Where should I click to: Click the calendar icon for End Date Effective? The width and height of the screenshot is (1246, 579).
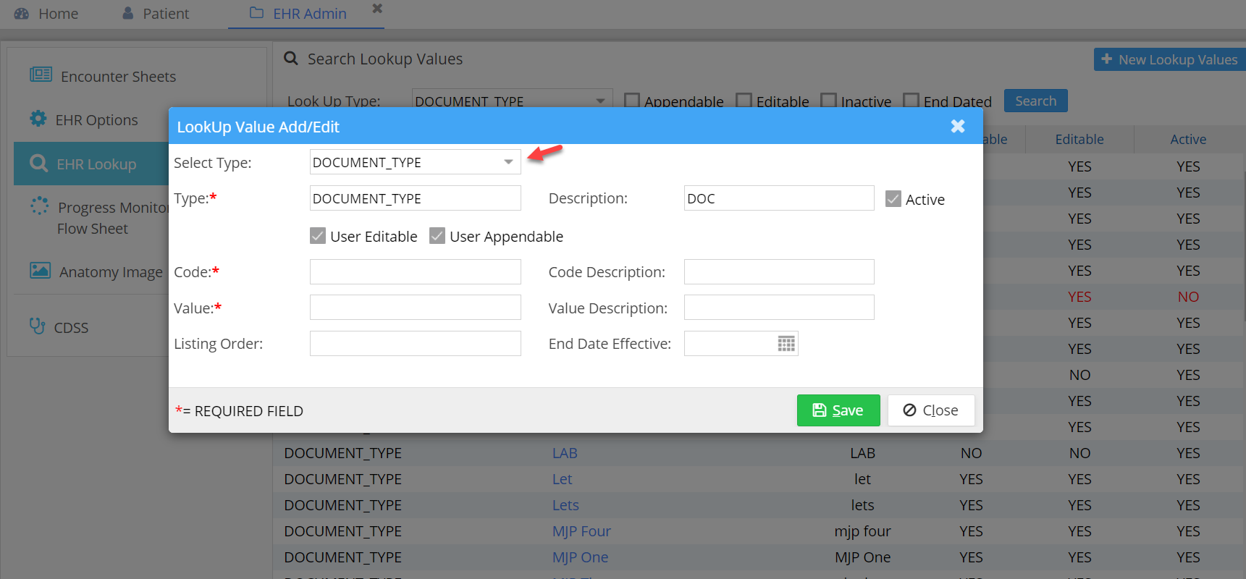(x=786, y=344)
